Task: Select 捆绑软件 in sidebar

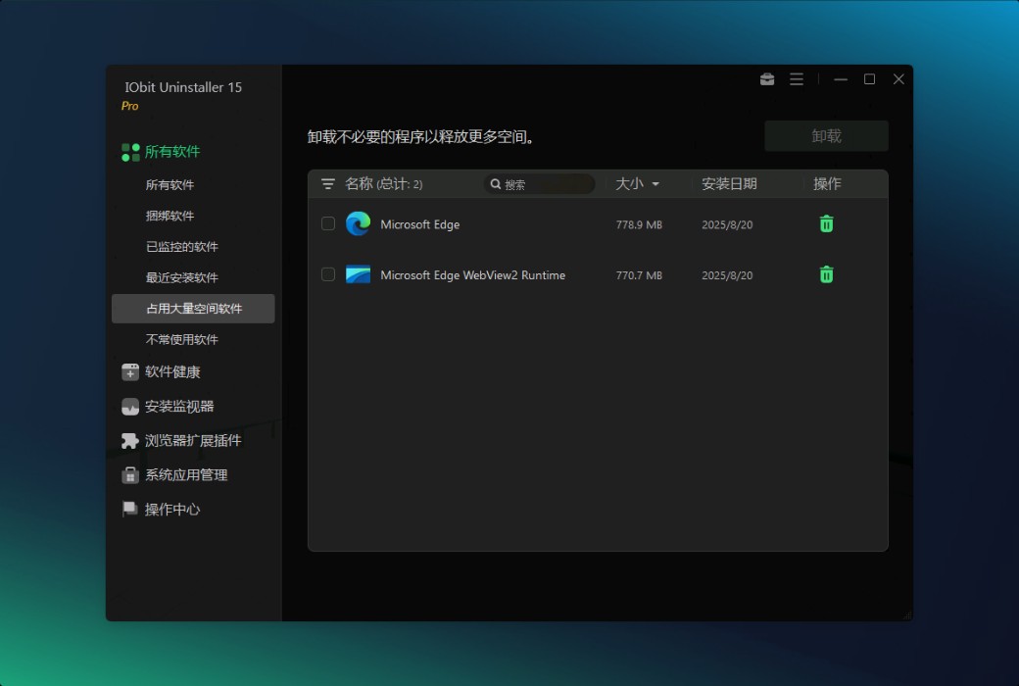Action: coord(170,216)
